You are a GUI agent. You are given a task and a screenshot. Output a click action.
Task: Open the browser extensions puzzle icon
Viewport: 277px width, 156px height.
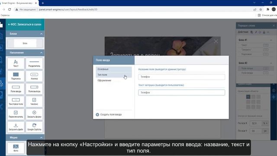[x=268, y=10]
